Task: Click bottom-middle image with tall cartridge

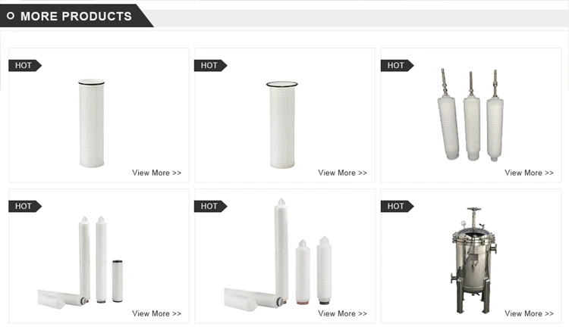Action: pos(278,254)
